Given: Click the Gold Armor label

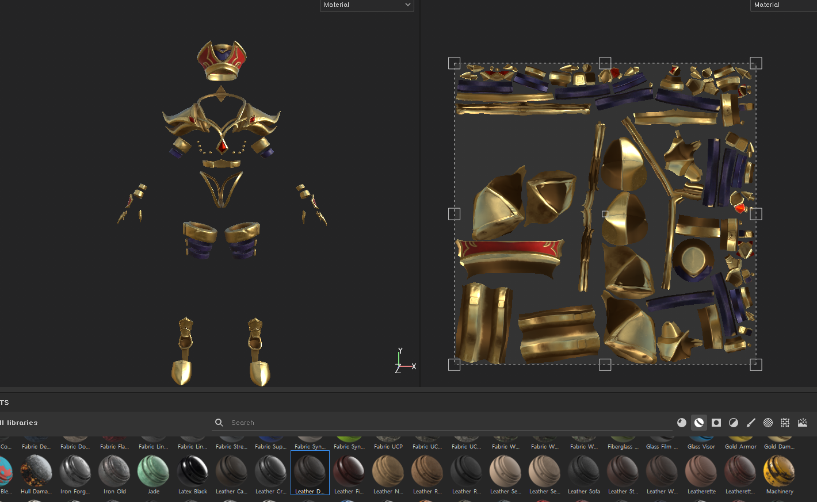Looking at the screenshot, I should pyautogui.click(x=740, y=447).
